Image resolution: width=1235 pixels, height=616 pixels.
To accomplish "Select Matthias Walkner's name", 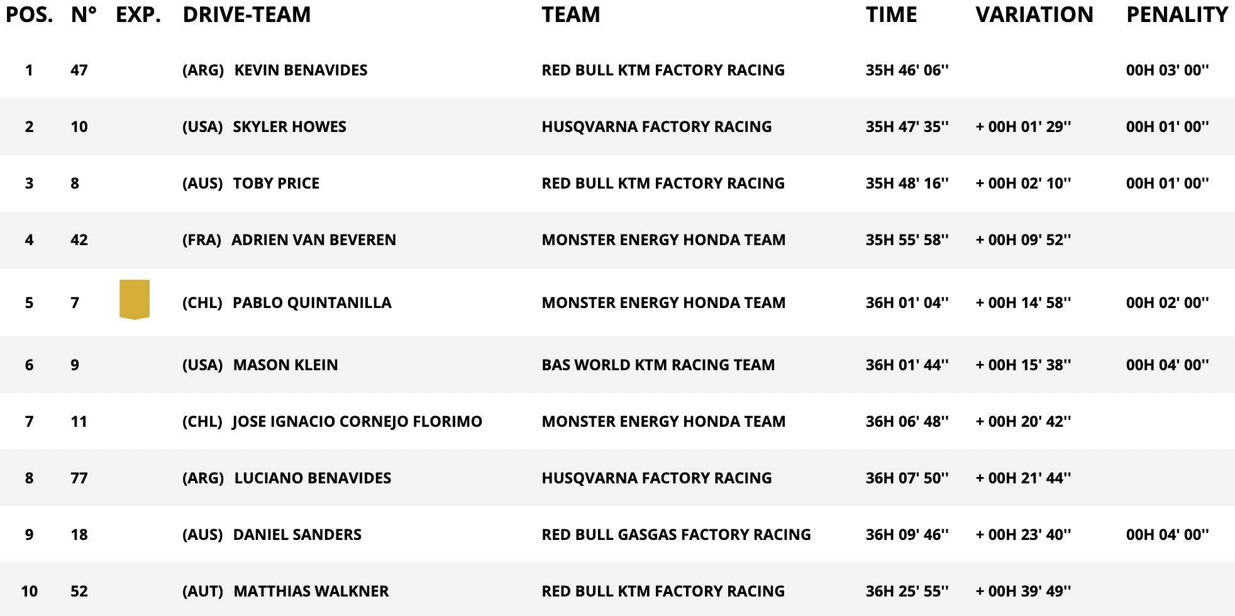I will (x=311, y=591).
